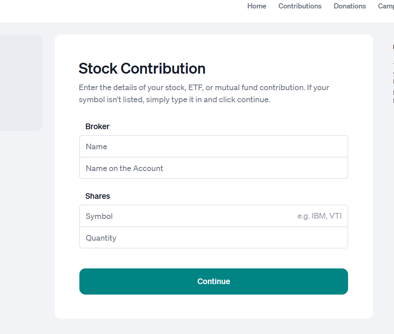The width and height of the screenshot is (394, 334).
Task: Focus the Quantity input field
Action: [214, 238]
